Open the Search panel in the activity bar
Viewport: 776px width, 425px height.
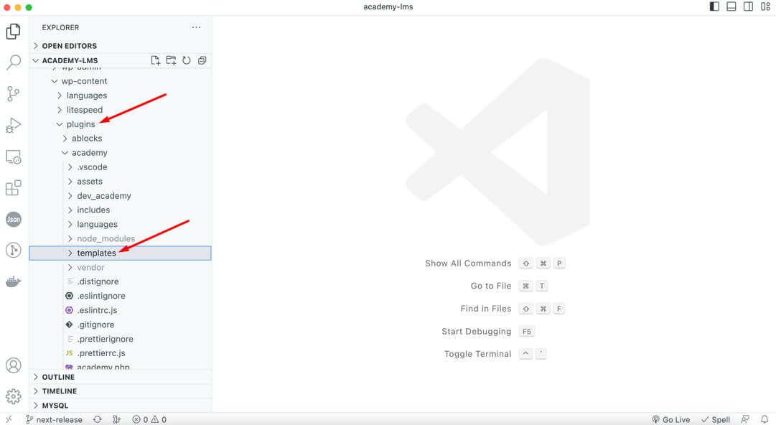[13, 62]
